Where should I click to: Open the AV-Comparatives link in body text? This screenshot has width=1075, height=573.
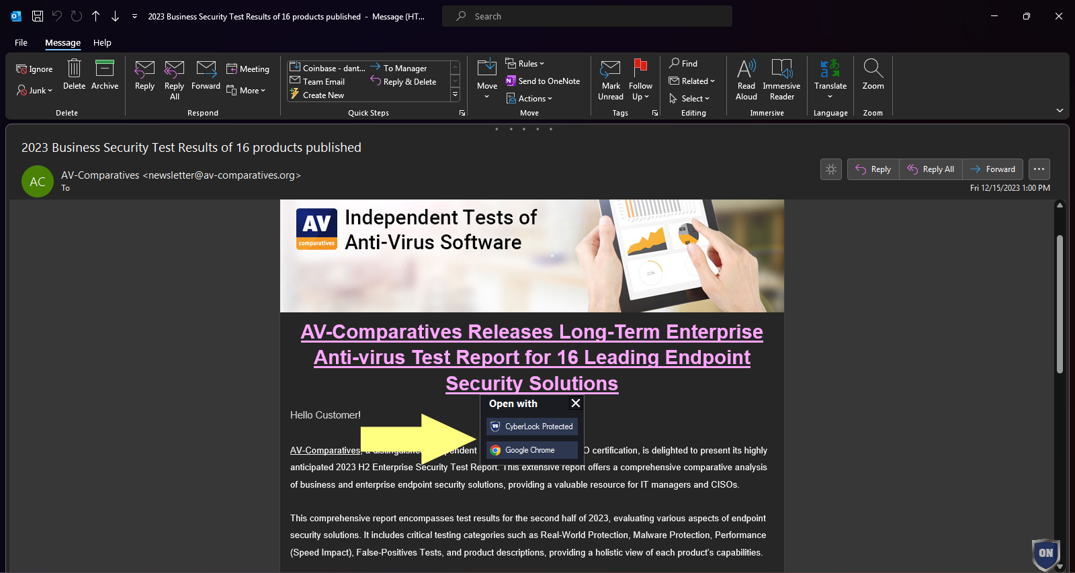(325, 451)
